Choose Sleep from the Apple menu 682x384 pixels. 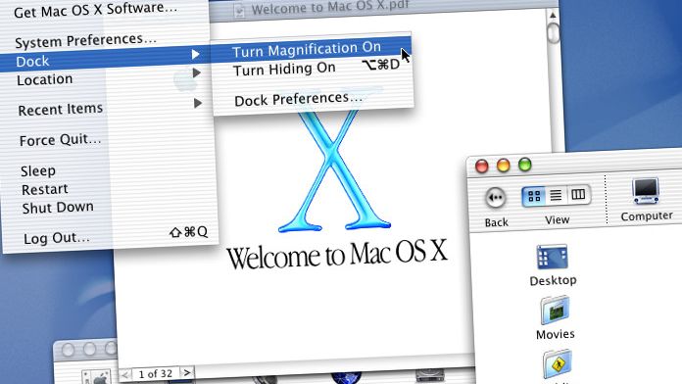click(x=38, y=170)
